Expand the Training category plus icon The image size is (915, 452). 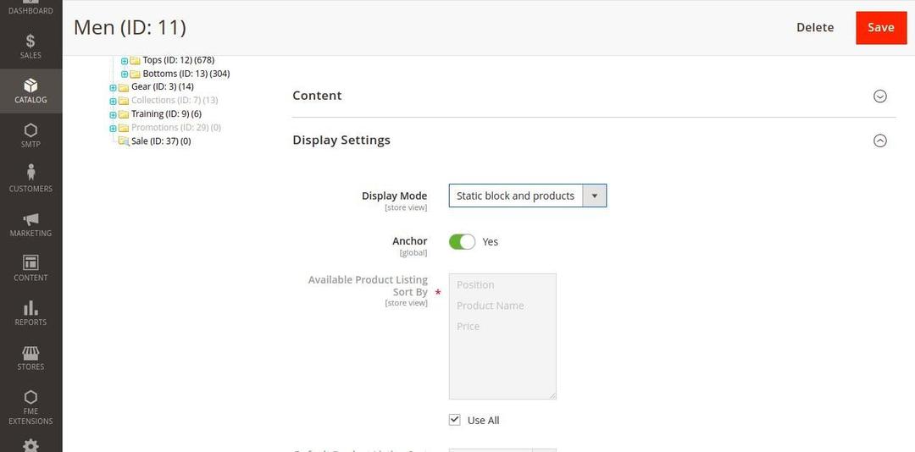[x=113, y=114]
